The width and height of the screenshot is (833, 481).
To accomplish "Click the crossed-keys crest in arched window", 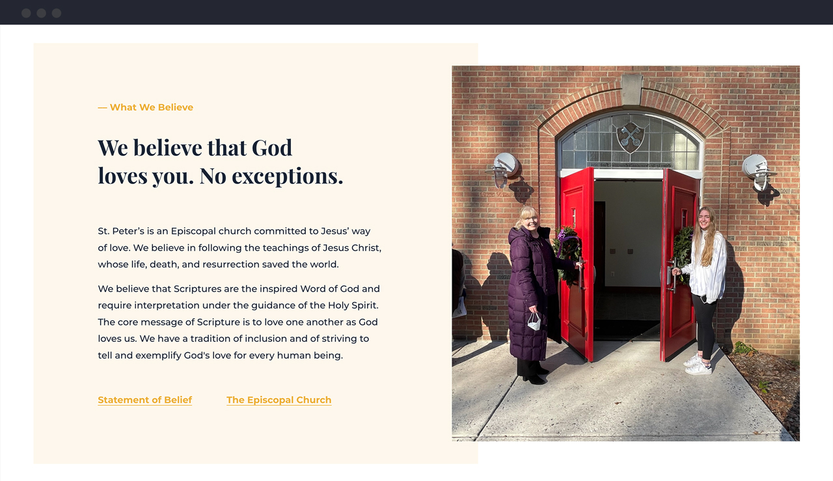I will click(x=630, y=137).
